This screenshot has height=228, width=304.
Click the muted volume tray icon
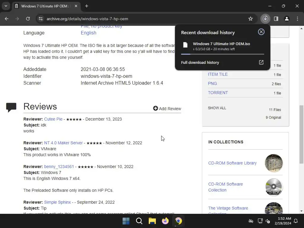pos(268,221)
